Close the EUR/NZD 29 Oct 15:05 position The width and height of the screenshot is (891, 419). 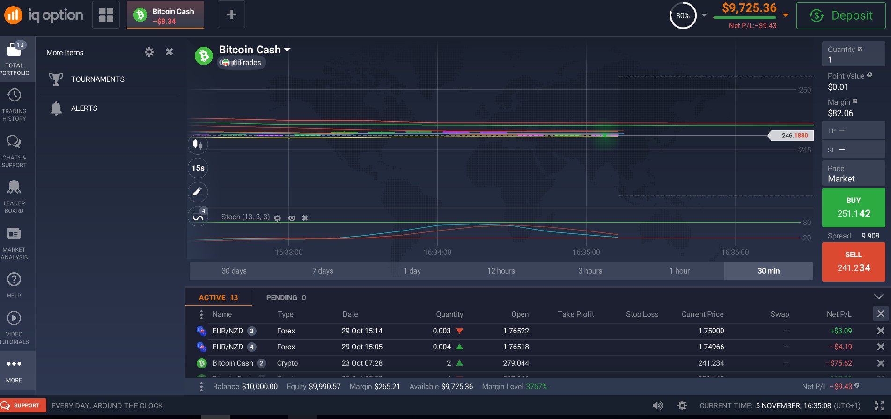click(x=881, y=347)
